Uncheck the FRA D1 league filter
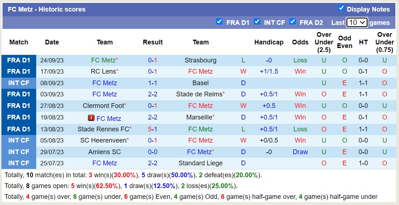 219,21
